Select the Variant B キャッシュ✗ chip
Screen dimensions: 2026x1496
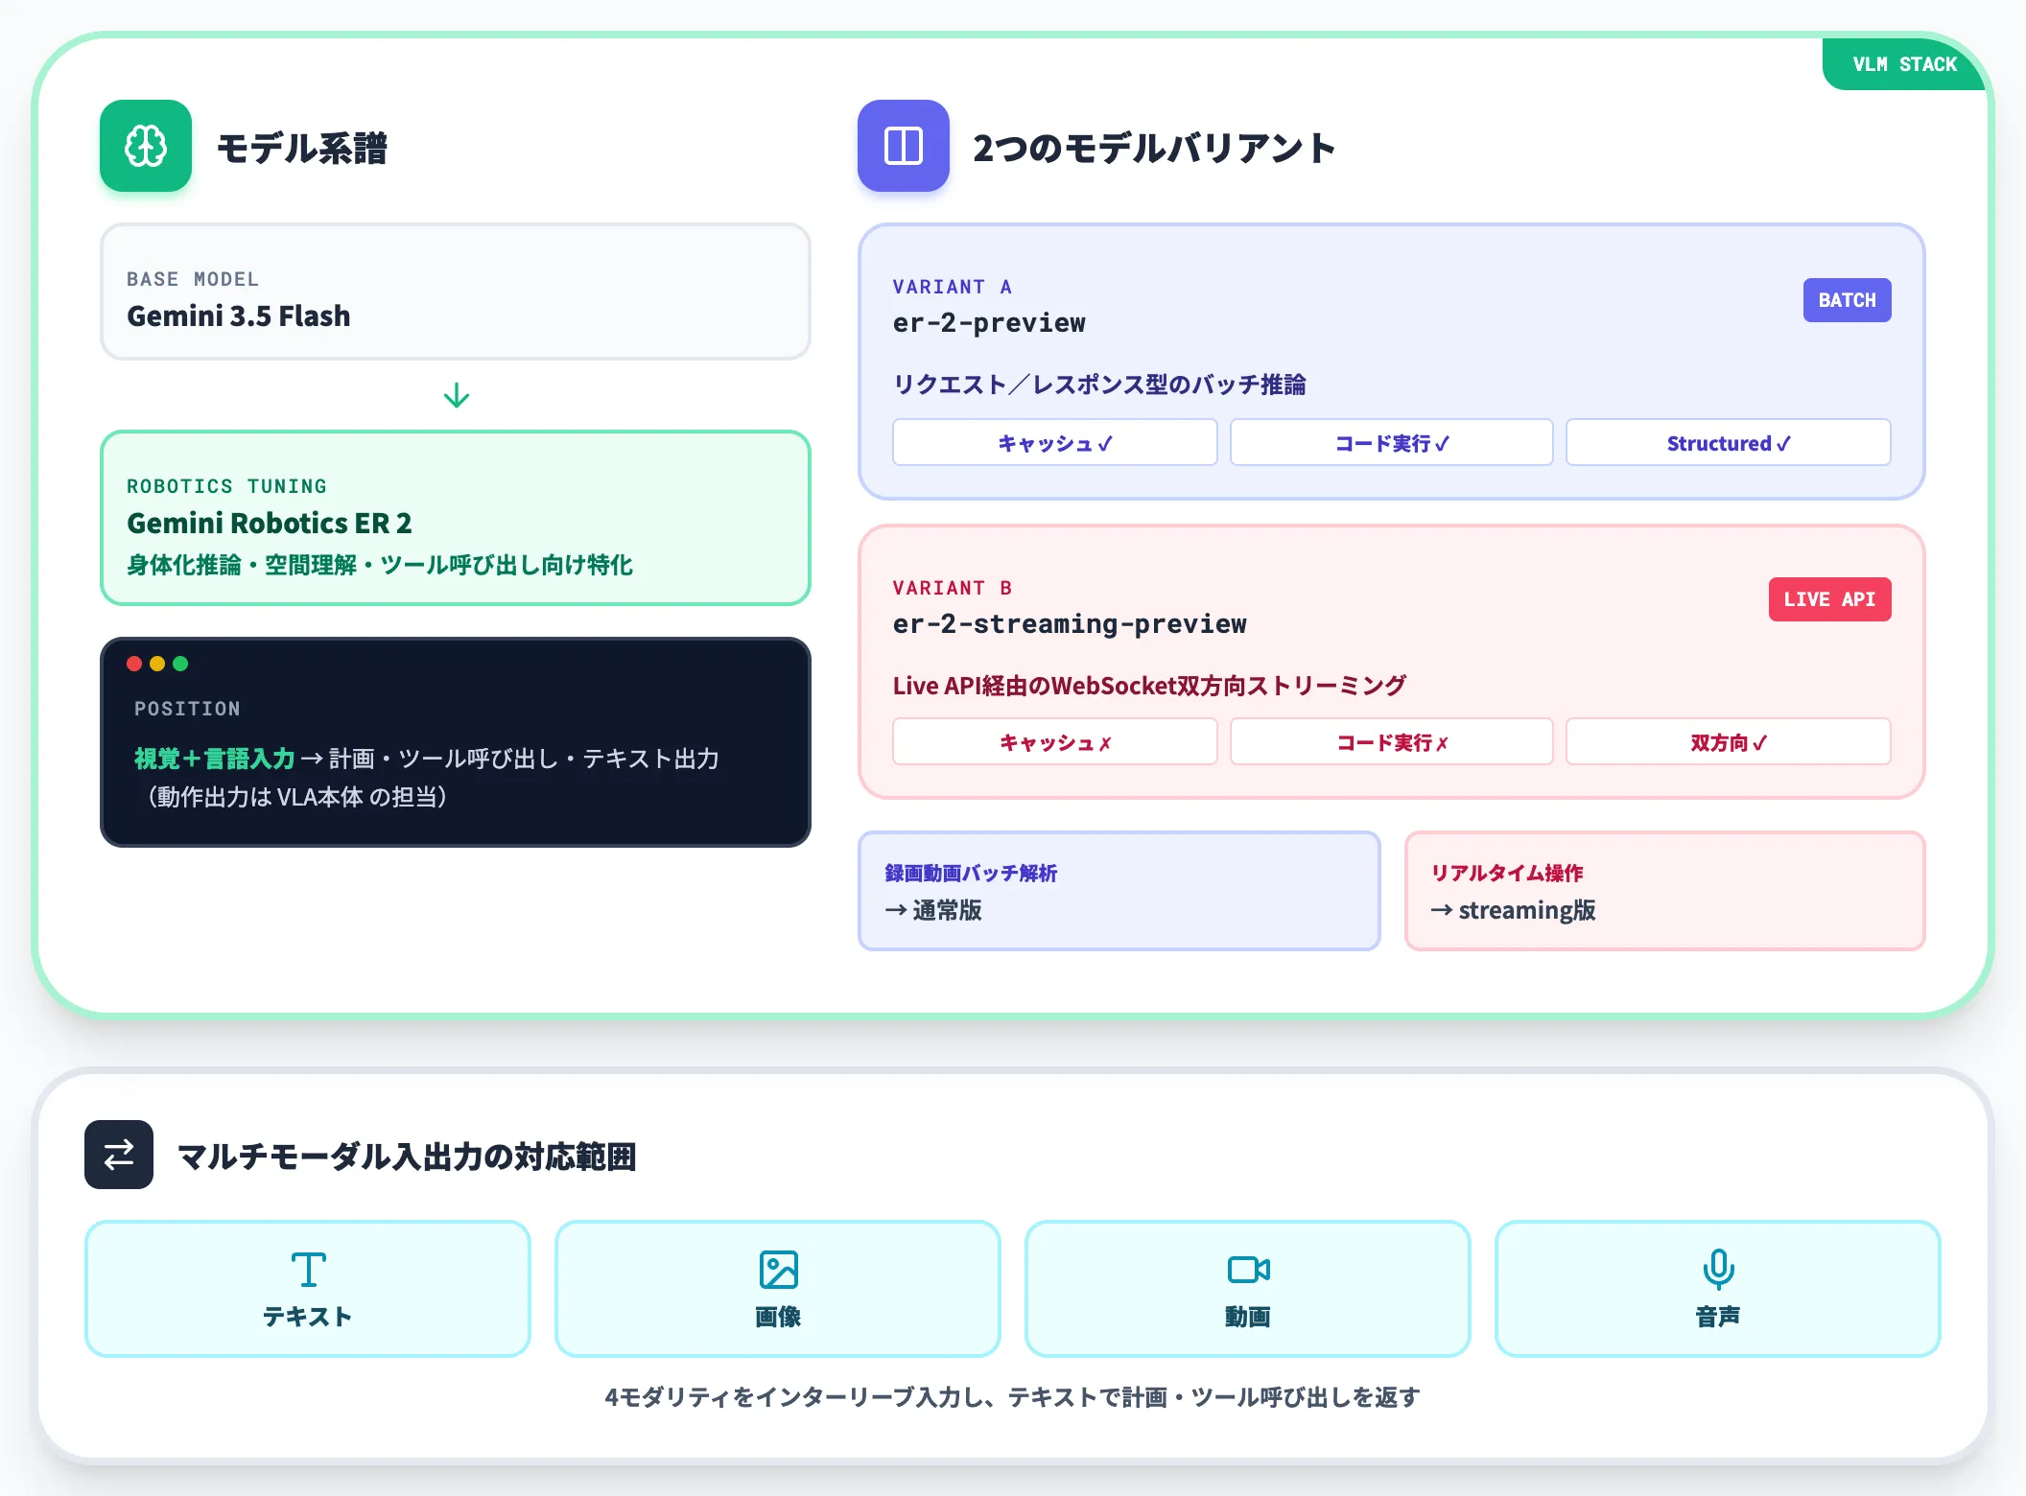coord(1054,741)
